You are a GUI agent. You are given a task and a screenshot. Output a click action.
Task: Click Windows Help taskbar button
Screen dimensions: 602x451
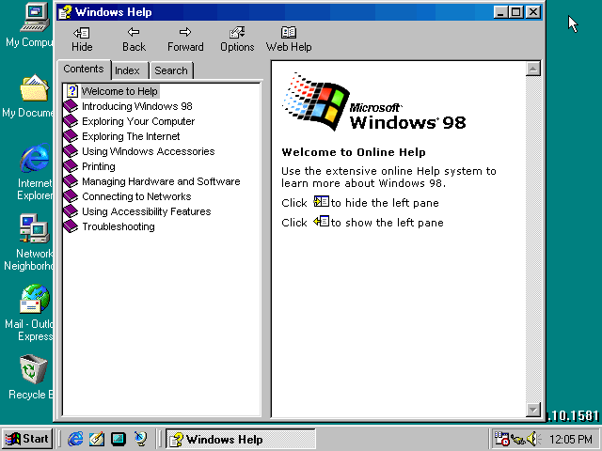(x=241, y=439)
